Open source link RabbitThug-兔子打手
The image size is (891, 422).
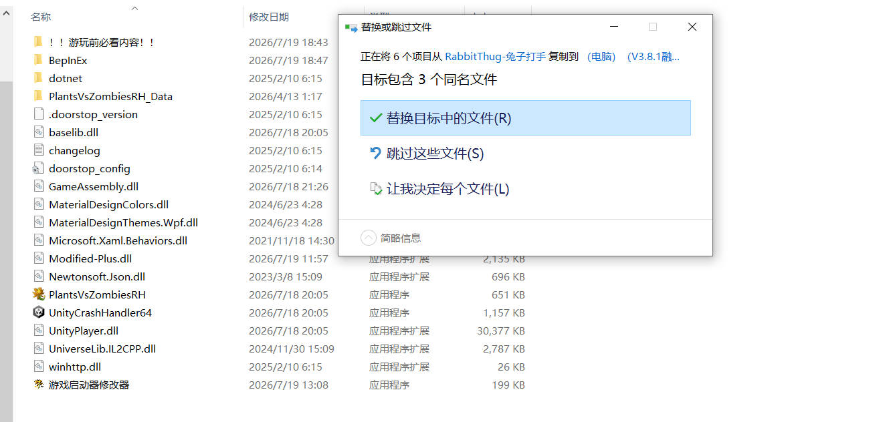(x=495, y=57)
